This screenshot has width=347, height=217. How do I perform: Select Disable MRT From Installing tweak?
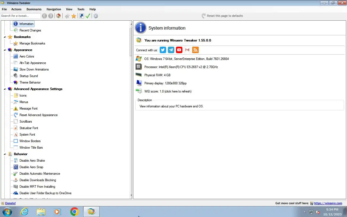click(37, 187)
